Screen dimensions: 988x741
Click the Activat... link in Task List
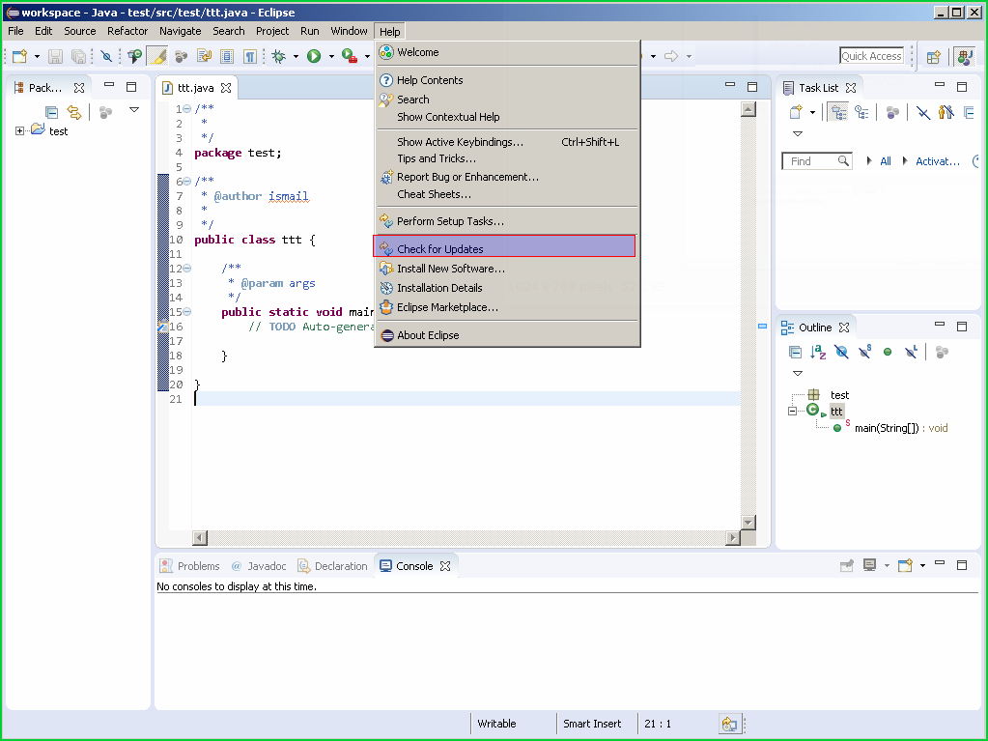pyautogui.click(x=938, y=161)
